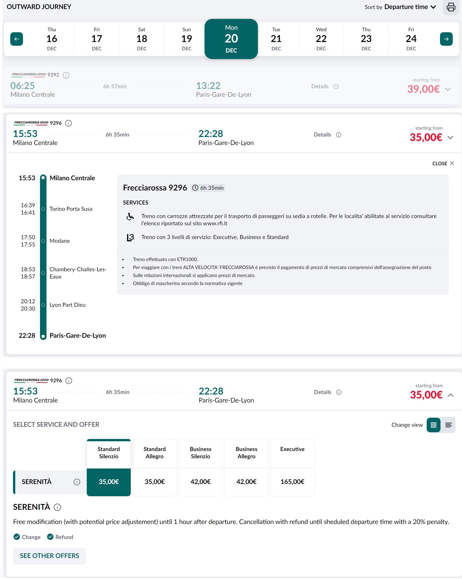Click Details link for first 15:53 train
462x580 pixels.
[x=322, y=135]
